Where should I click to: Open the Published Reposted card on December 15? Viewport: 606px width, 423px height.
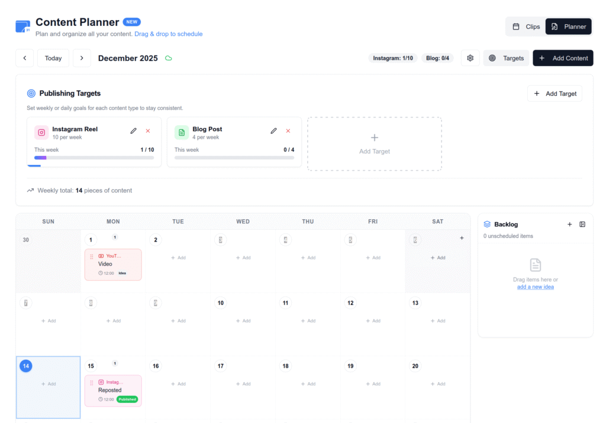[112, 391]
